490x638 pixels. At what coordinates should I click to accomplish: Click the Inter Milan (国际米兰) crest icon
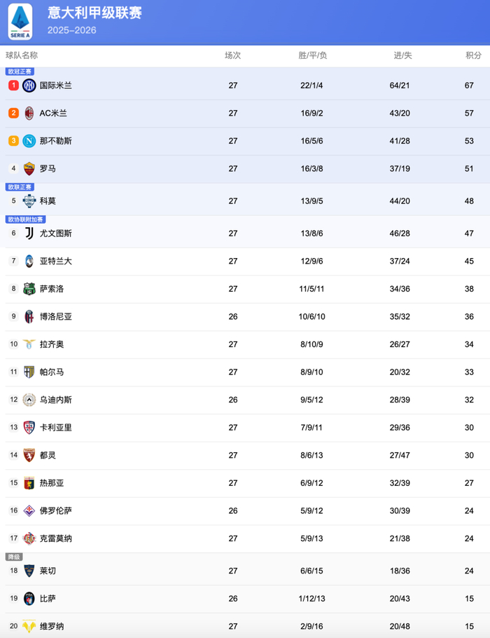coord(29,86)
